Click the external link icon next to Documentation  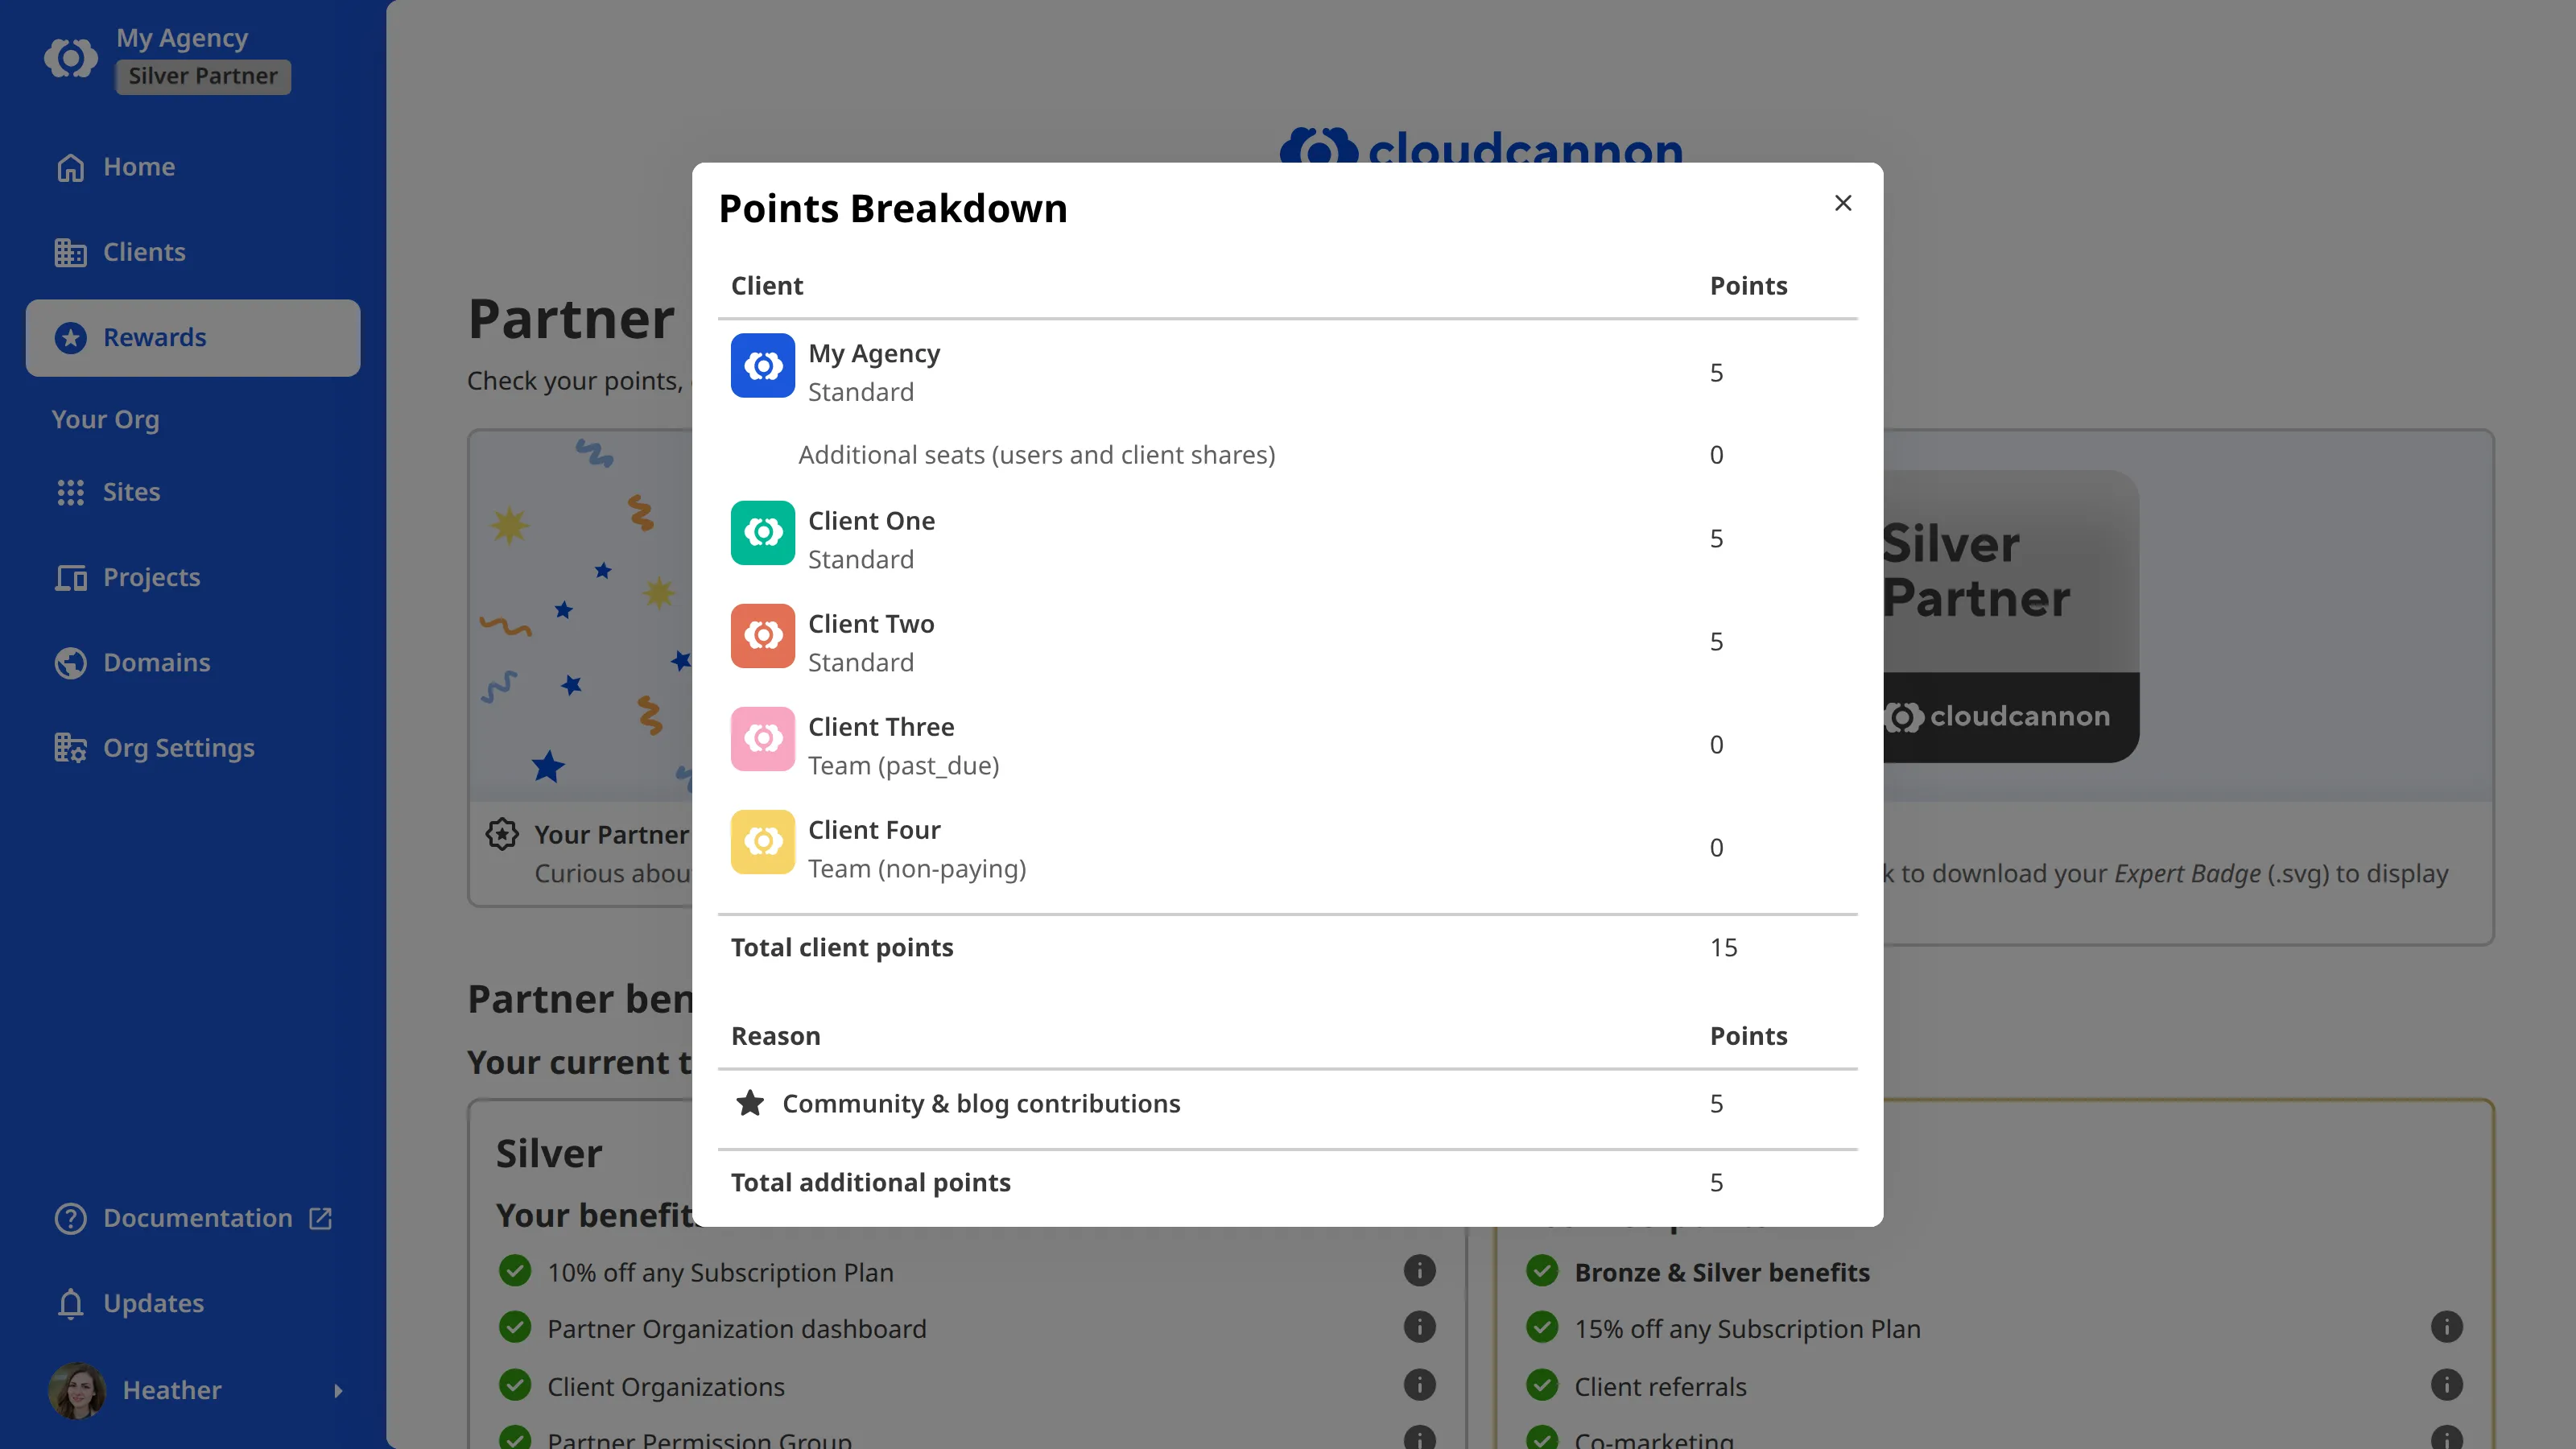[x=320, y=1218]
